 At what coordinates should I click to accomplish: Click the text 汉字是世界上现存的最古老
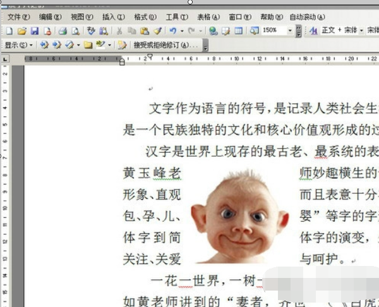click(x=224, y=152)
